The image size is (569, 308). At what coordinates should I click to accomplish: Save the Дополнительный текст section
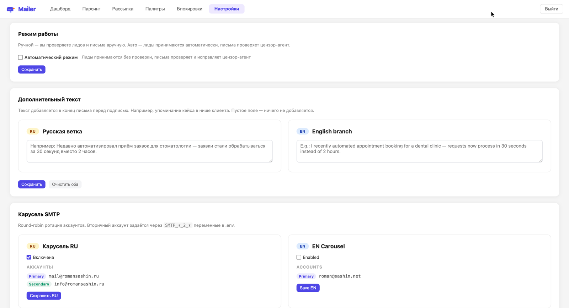[x=32, y=184]
